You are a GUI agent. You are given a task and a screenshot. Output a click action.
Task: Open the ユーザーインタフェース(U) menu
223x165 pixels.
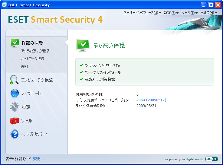[x=142, y=13]
